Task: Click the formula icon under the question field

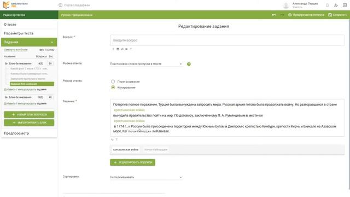Action: pyautogui.click(x=113, y=49)
